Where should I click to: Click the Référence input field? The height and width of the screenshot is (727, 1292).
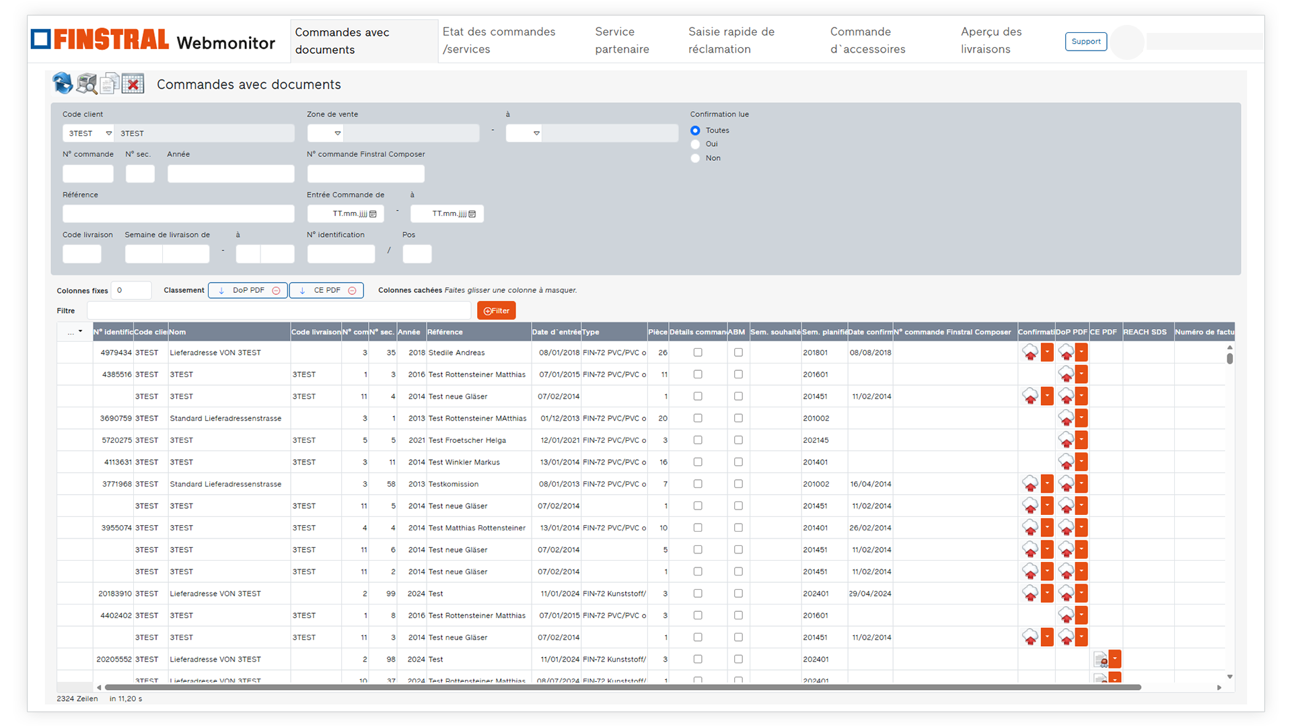pos(178,214)
